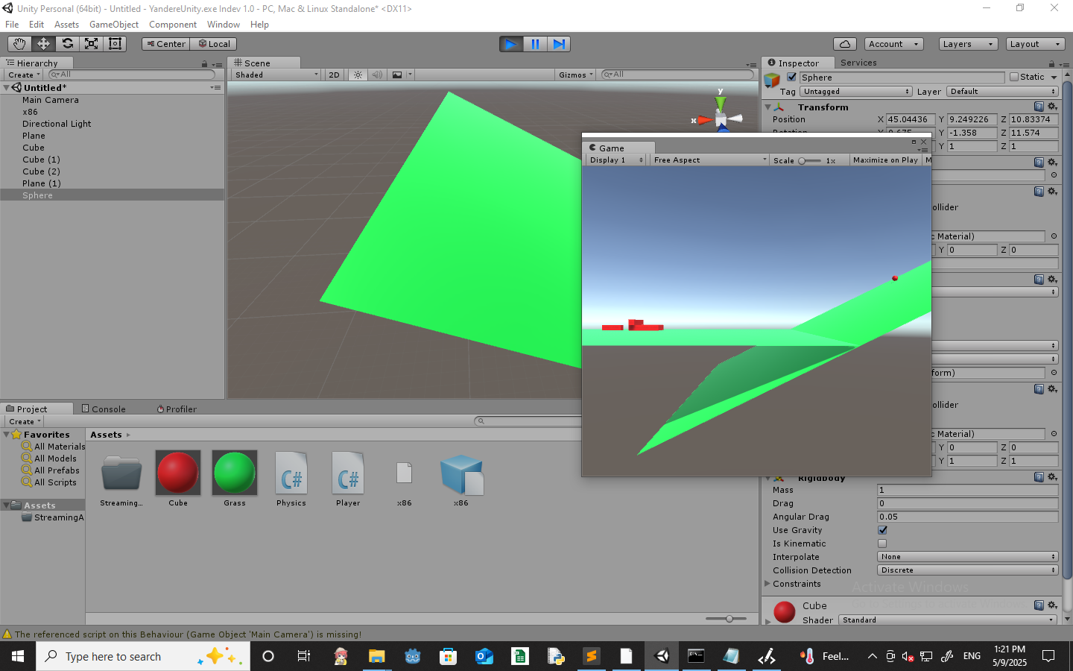Open Windows Start menu
The width and height of the screenshot is (1073, 671).
pos(18,656)
